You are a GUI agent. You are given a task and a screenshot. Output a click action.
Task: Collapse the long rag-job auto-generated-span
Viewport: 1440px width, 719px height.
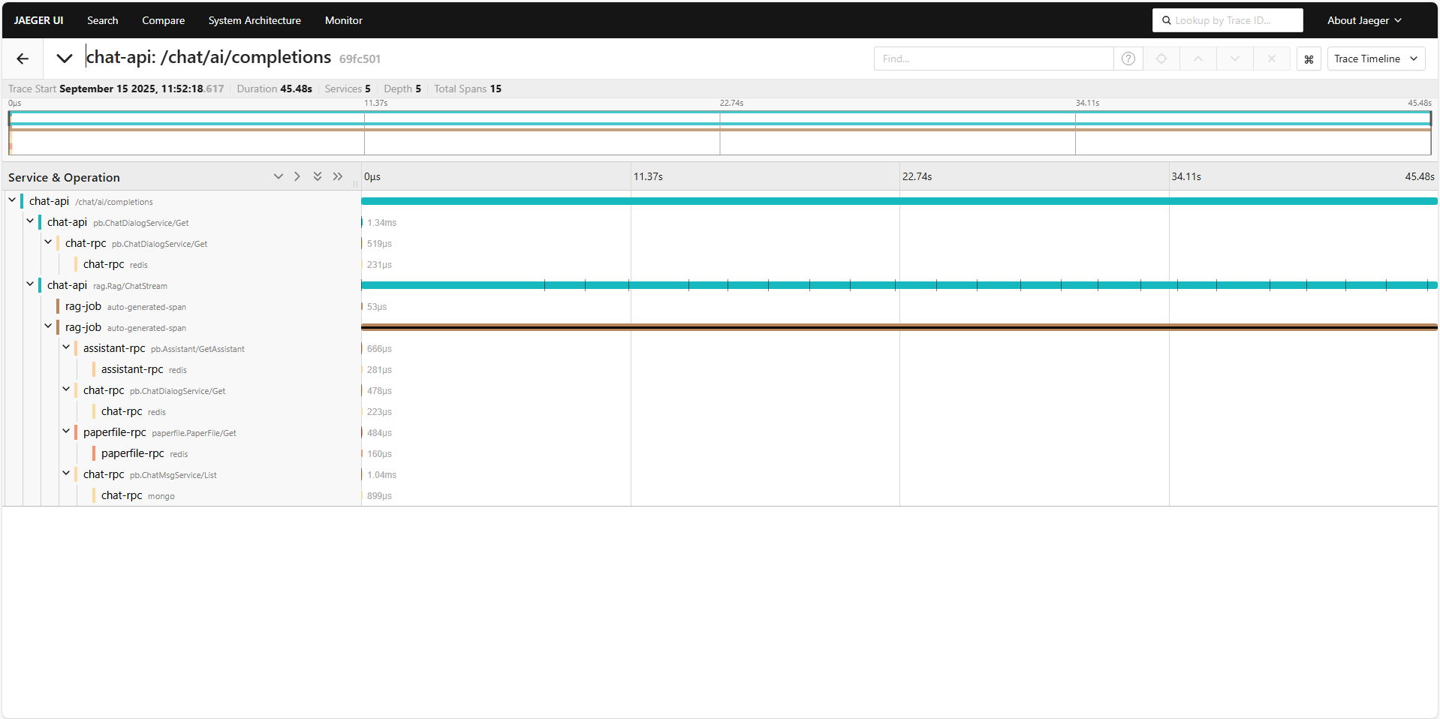(48, 326)
